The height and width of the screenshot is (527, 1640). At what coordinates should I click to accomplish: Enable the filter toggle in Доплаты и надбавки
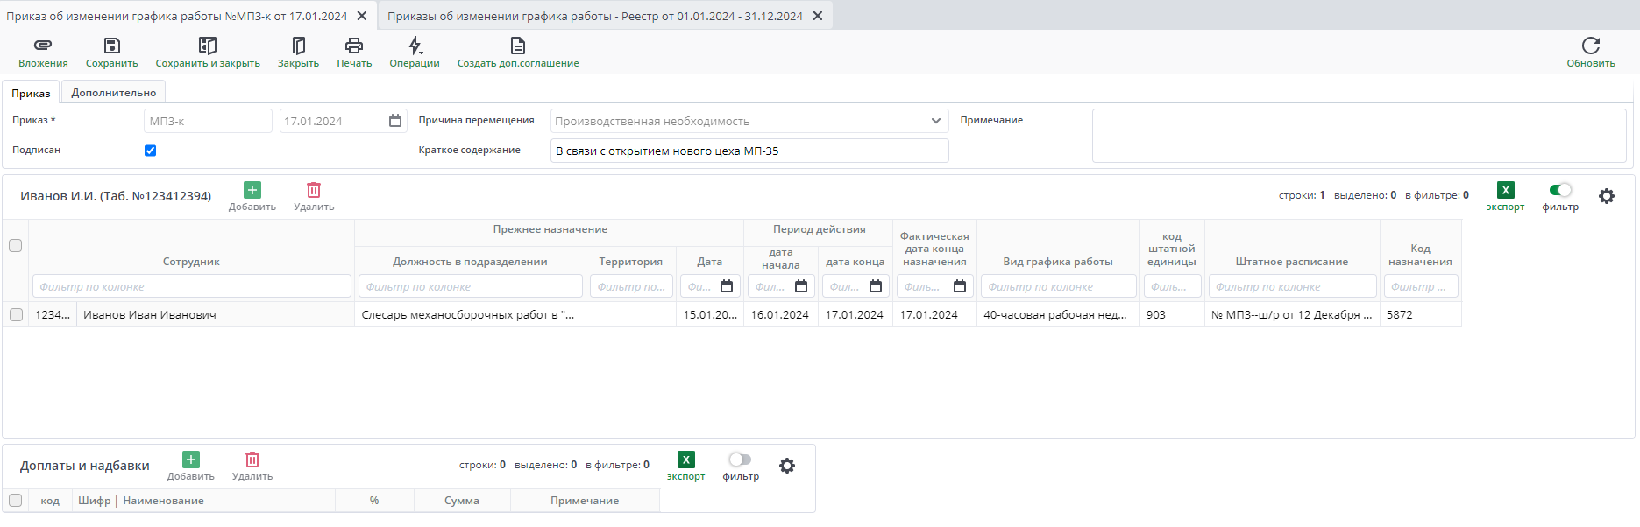[740, 460]
